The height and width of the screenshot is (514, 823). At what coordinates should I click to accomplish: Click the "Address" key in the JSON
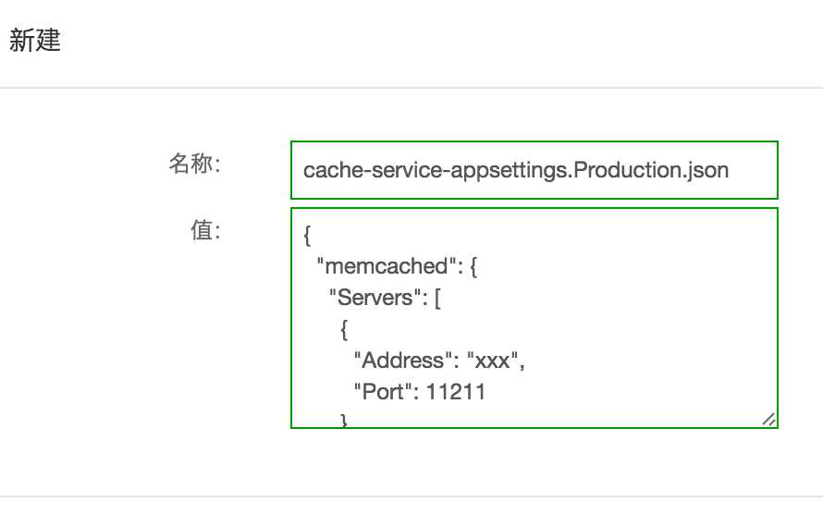pos(399,361)
